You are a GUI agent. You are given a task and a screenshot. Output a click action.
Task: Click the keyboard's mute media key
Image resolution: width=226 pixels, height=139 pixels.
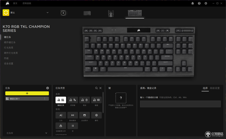[178, 30]
